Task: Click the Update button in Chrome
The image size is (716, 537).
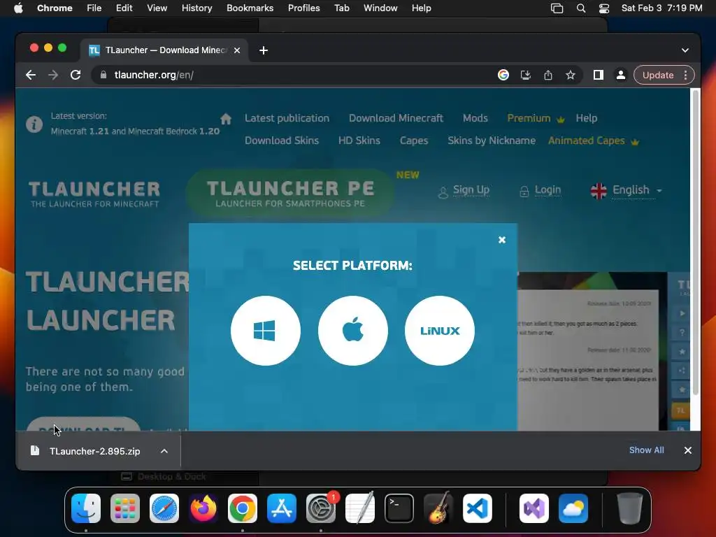Action: [x=657, y=75]
